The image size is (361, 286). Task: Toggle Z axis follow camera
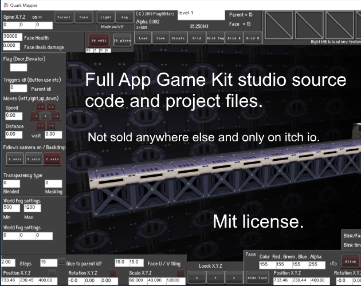point(52,159)
